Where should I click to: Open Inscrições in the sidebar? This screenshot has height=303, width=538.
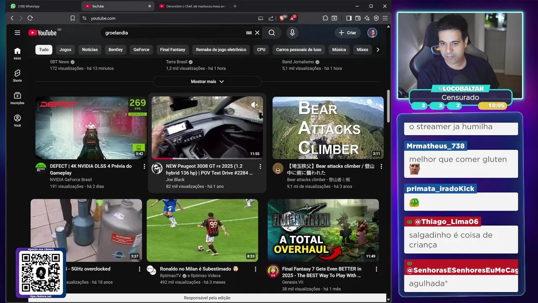pyautogui.click(x=17, y=98)
